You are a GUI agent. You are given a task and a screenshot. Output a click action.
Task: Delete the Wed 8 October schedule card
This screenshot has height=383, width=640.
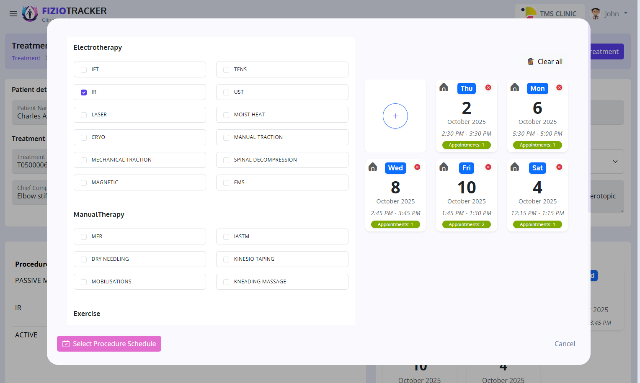click(x=417, y=167)
